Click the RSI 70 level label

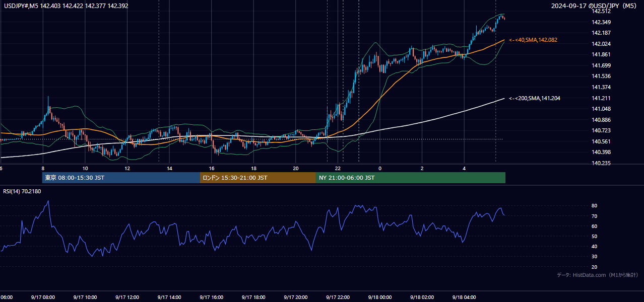(595, 216)
